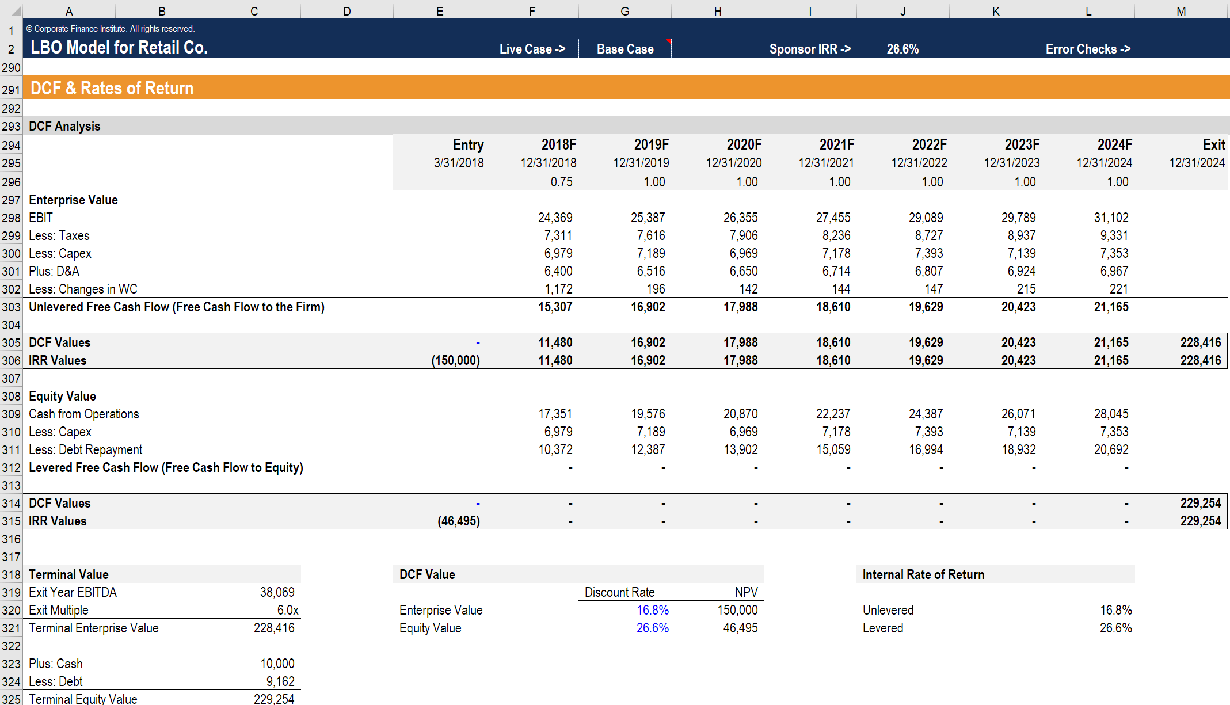Viewport: 1230px width, 705px height.
Task: Click the Error Checks -> label cell
Action: (x=1088, y=49)
